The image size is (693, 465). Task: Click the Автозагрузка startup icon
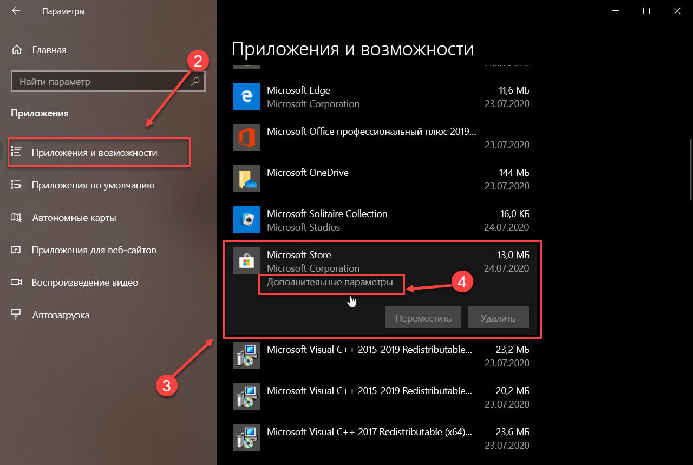(x=16, y=315)
